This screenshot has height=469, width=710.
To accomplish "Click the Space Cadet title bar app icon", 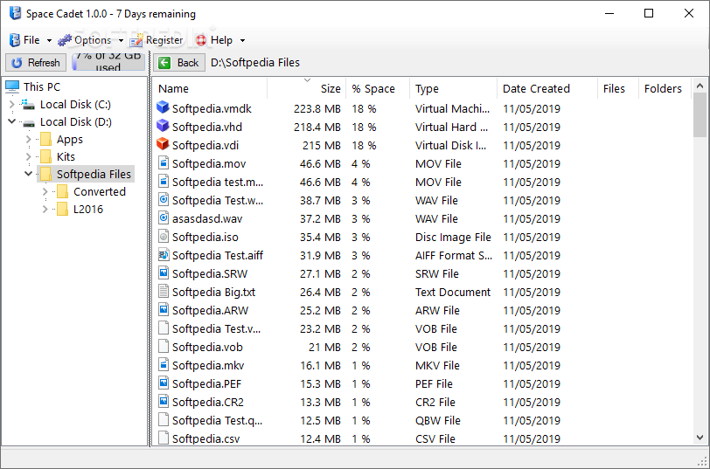I will pos(15,14).
